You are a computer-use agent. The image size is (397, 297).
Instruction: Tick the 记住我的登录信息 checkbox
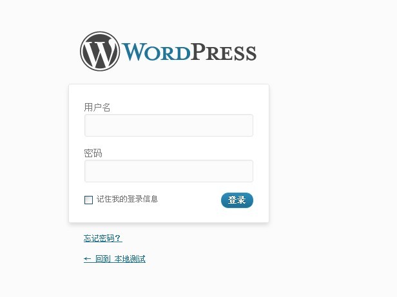tap(88, 200)
